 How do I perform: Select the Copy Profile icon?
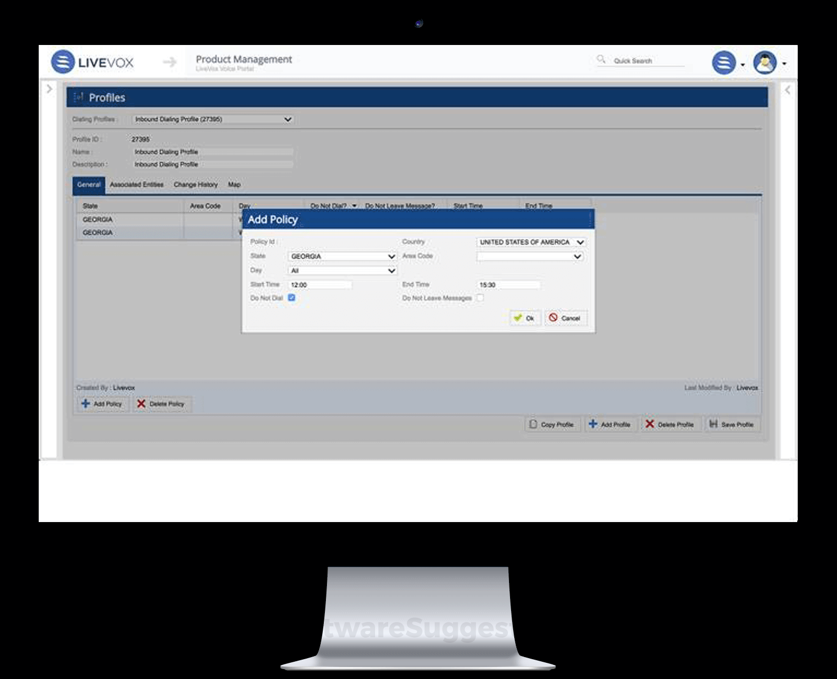[533, 424]
